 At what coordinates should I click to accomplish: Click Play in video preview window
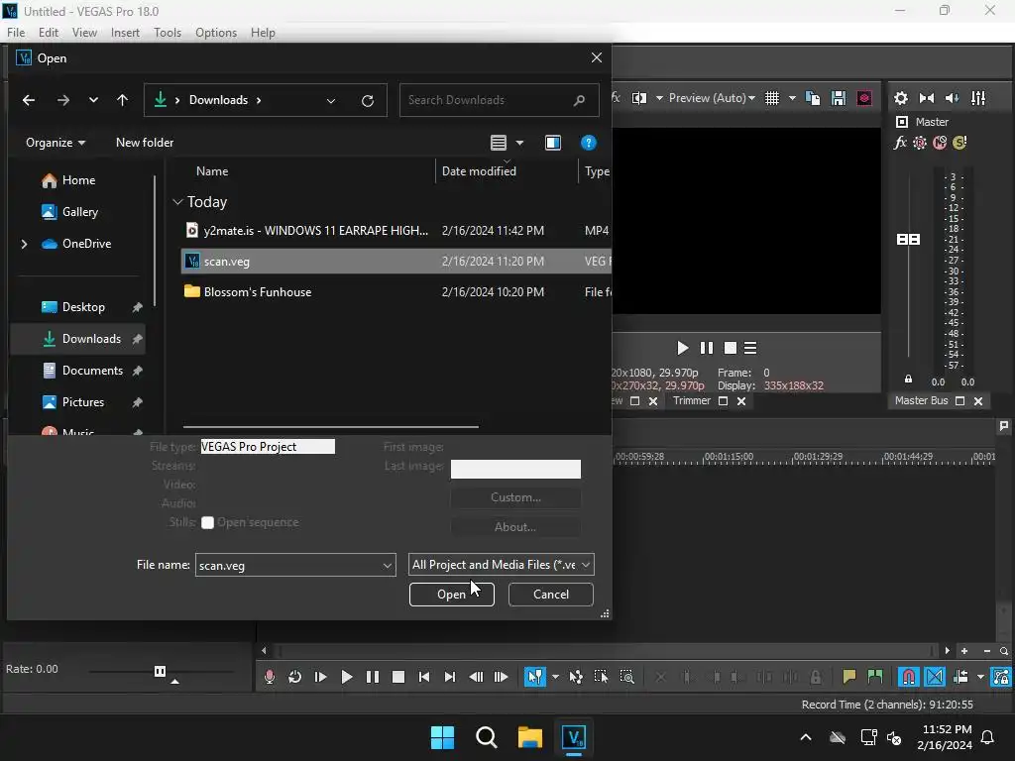point(682,348)
